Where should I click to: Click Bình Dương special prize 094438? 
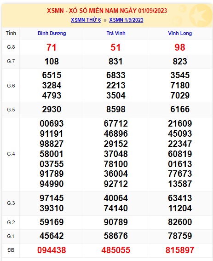[52, 250]
